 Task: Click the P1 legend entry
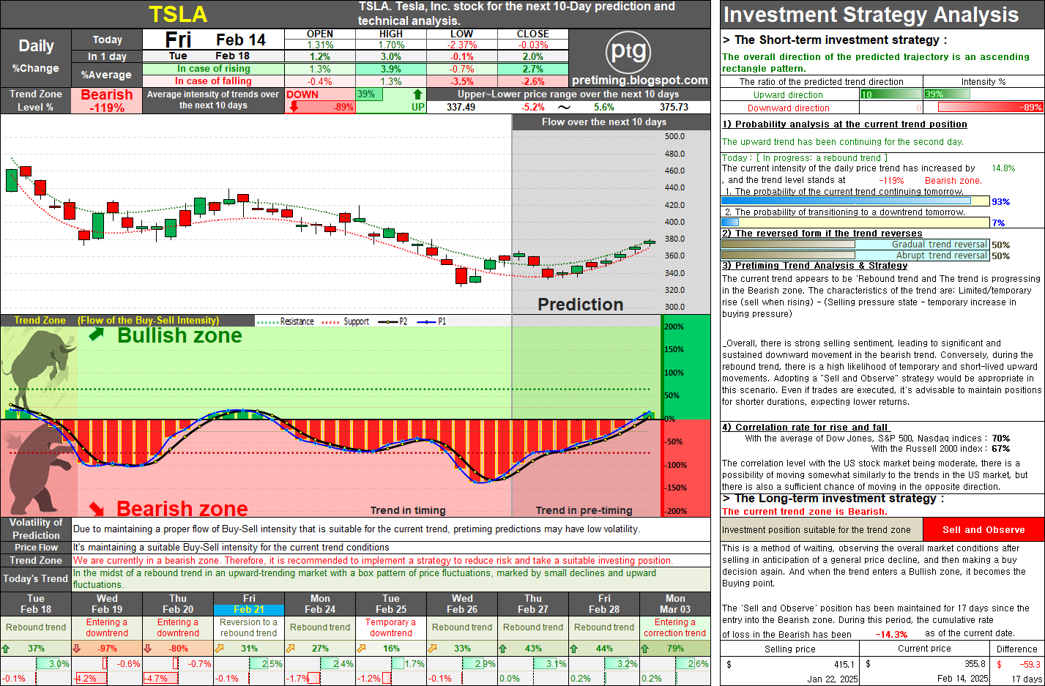tap(431, 321)
